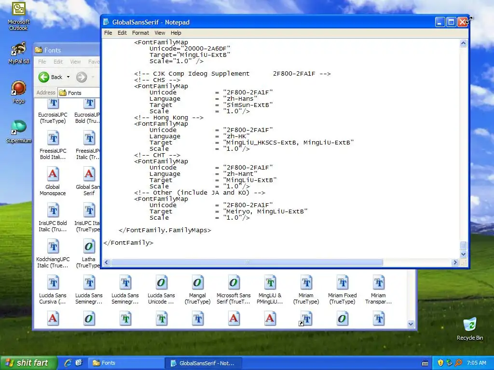Select the Microsoft Sans Serif font file

coord(233,291)
